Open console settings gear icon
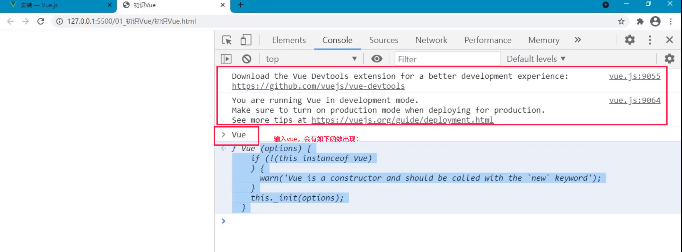Viewport: 682px width, 252px height. pyautogui.click(x=669, y=59)
